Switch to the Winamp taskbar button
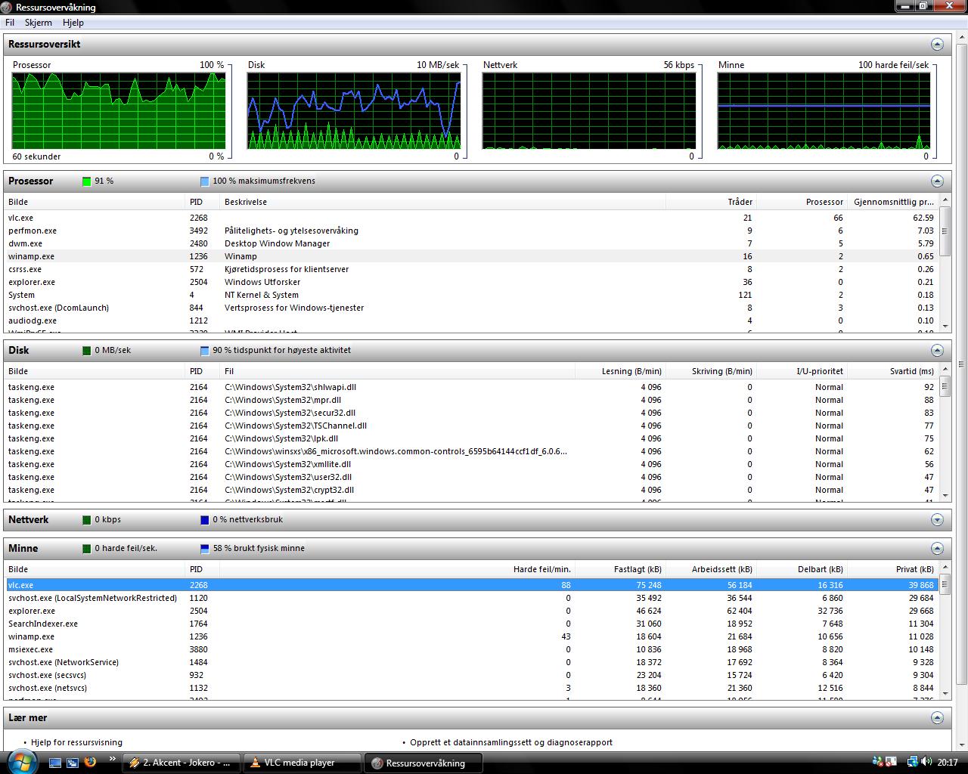968x774 pixels. coord(181,763)
